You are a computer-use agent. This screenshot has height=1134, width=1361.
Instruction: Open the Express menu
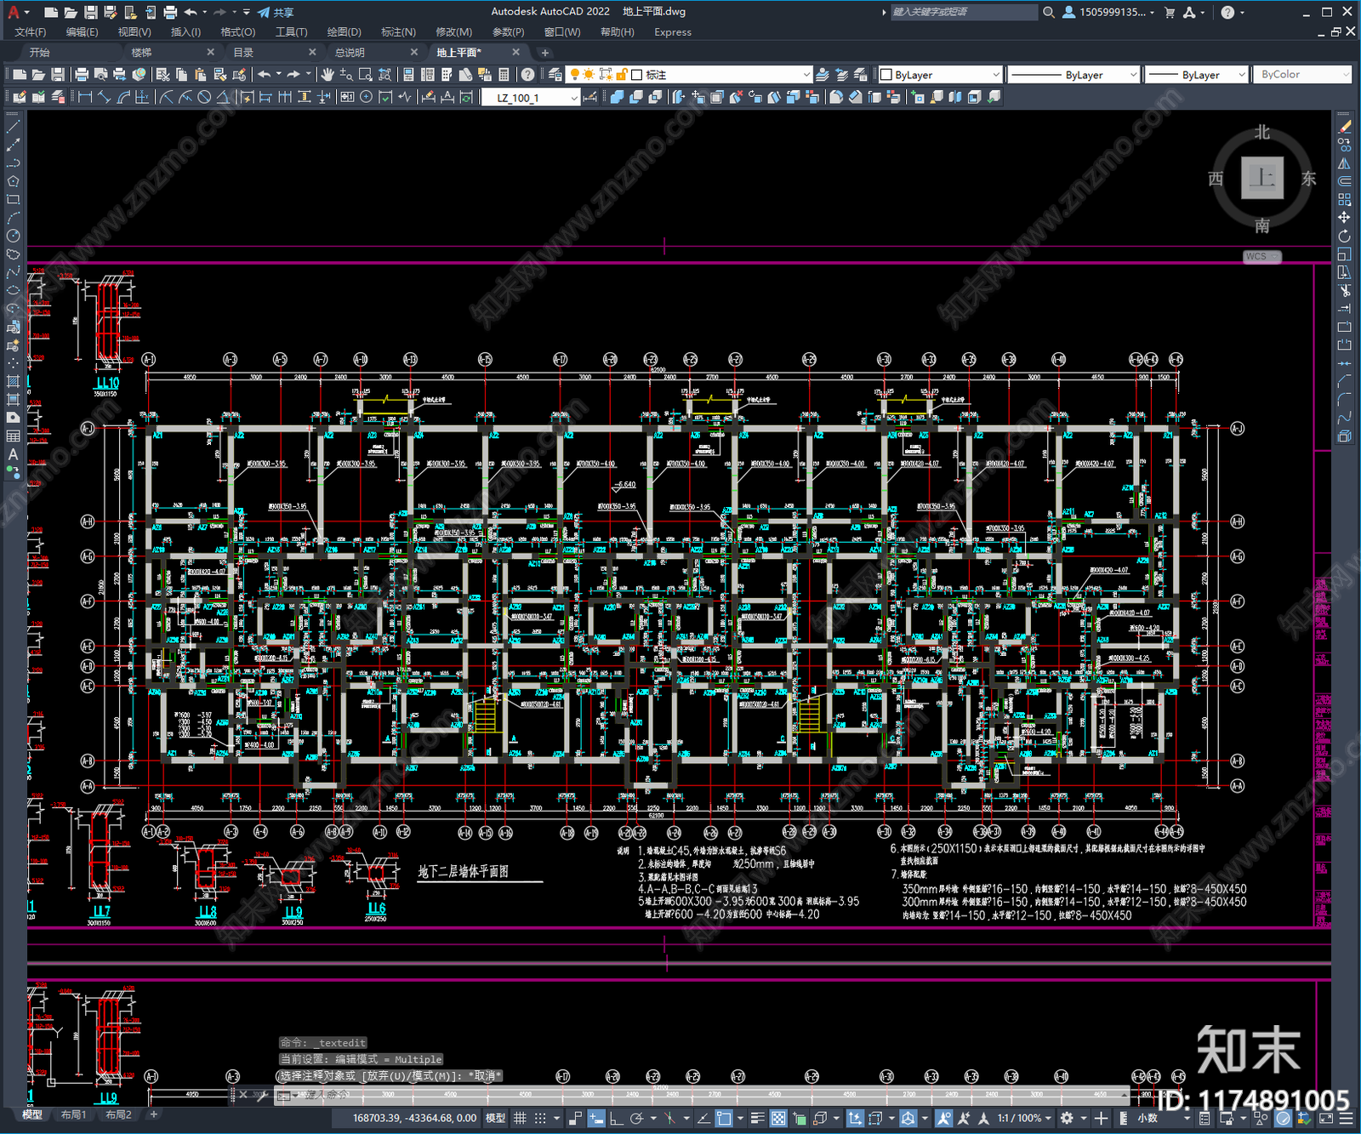click(x=673, y=32)
